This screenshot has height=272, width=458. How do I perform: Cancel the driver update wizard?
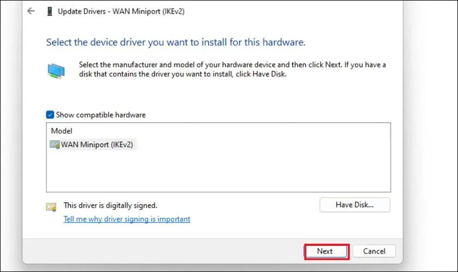374,251
